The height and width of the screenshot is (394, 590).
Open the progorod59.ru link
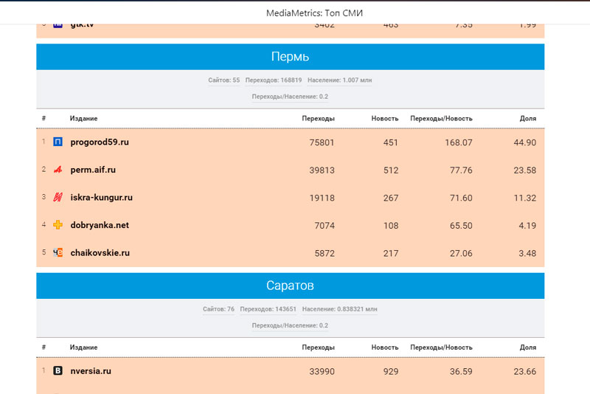[100, 142]
